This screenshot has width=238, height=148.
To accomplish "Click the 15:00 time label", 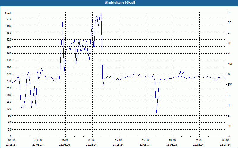I will [x=145, y=140].
